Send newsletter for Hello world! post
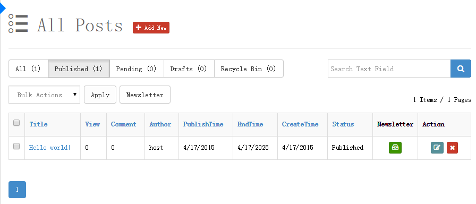Viewport: 476px width, 204px height. 395,148
